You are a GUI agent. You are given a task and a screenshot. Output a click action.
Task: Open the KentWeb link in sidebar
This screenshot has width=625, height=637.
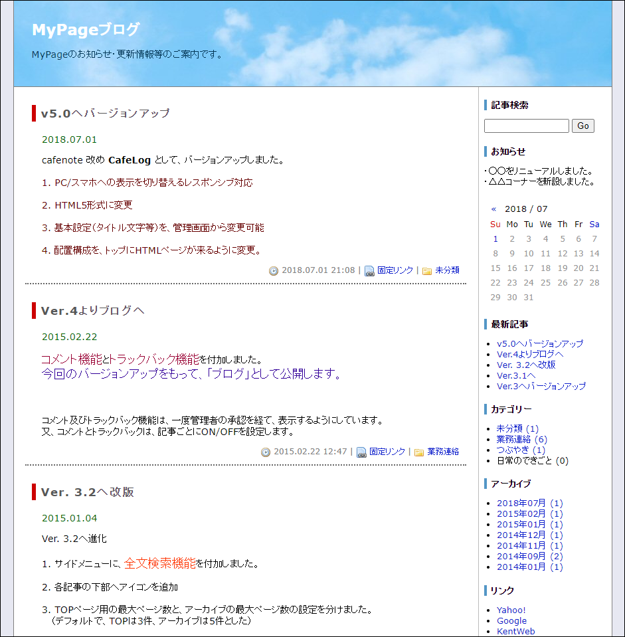(515, 631)
